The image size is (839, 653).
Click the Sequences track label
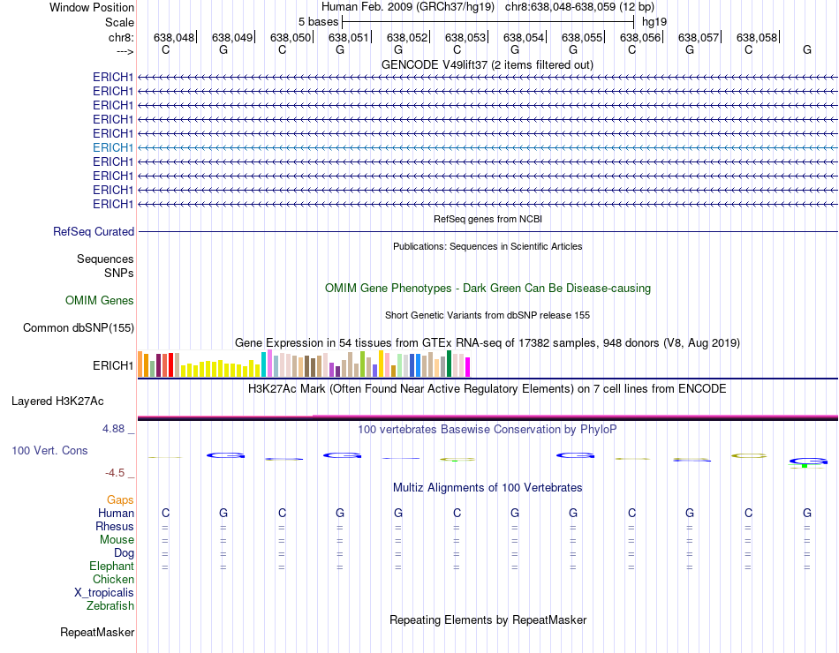coord(105,259)
